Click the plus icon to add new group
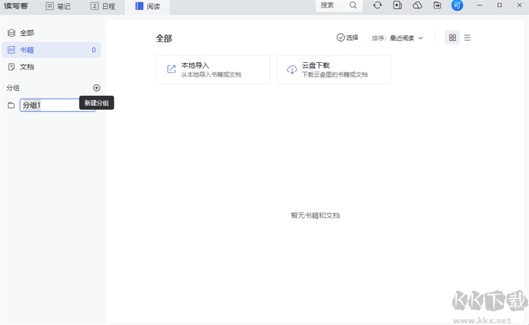 tap(97, 87)
